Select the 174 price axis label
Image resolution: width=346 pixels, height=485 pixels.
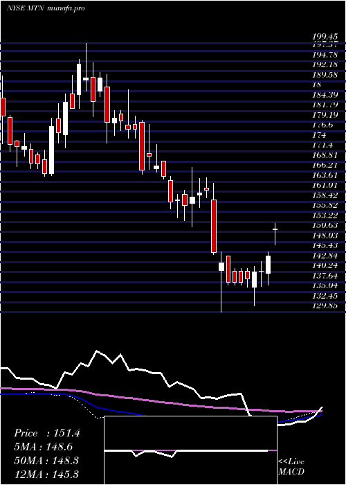[319, 135]
